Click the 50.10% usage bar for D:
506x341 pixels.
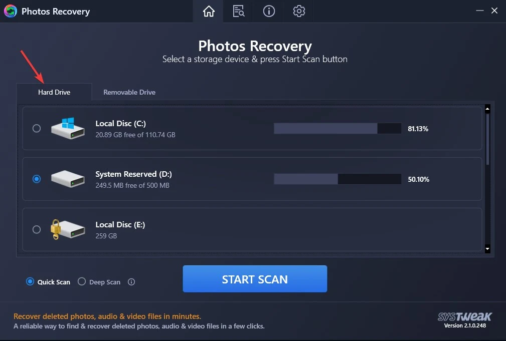(x=338, y=179)
